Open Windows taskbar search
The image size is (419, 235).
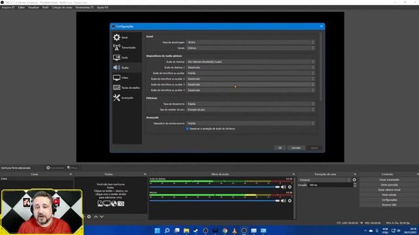click(x=167, y=230)
